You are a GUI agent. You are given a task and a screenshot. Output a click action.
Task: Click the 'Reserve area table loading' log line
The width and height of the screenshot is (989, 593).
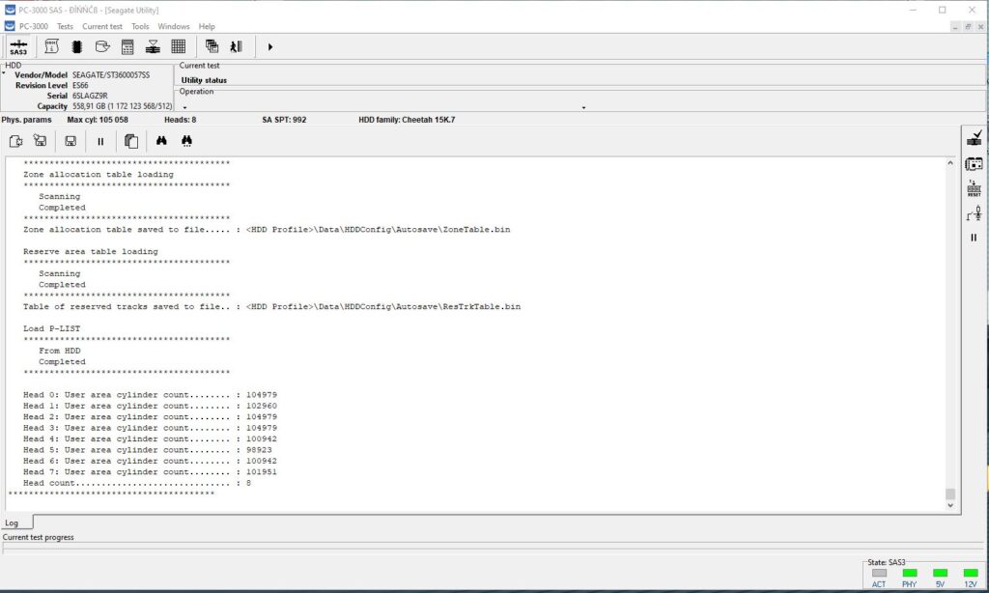pos(91,252)
